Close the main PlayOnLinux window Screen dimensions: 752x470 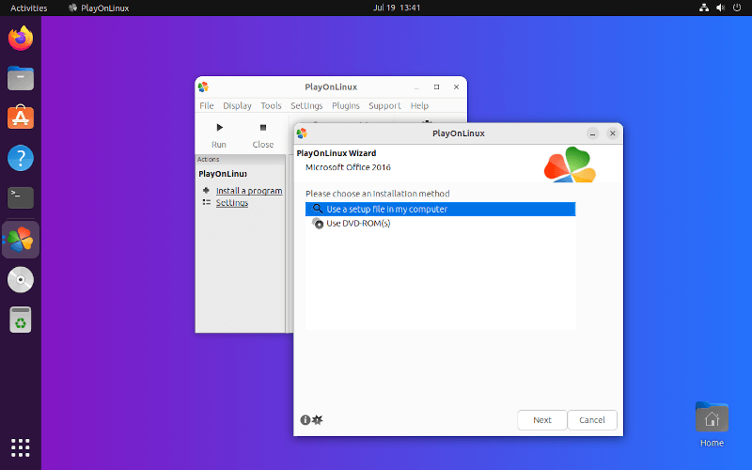click(x=456, y=86)
